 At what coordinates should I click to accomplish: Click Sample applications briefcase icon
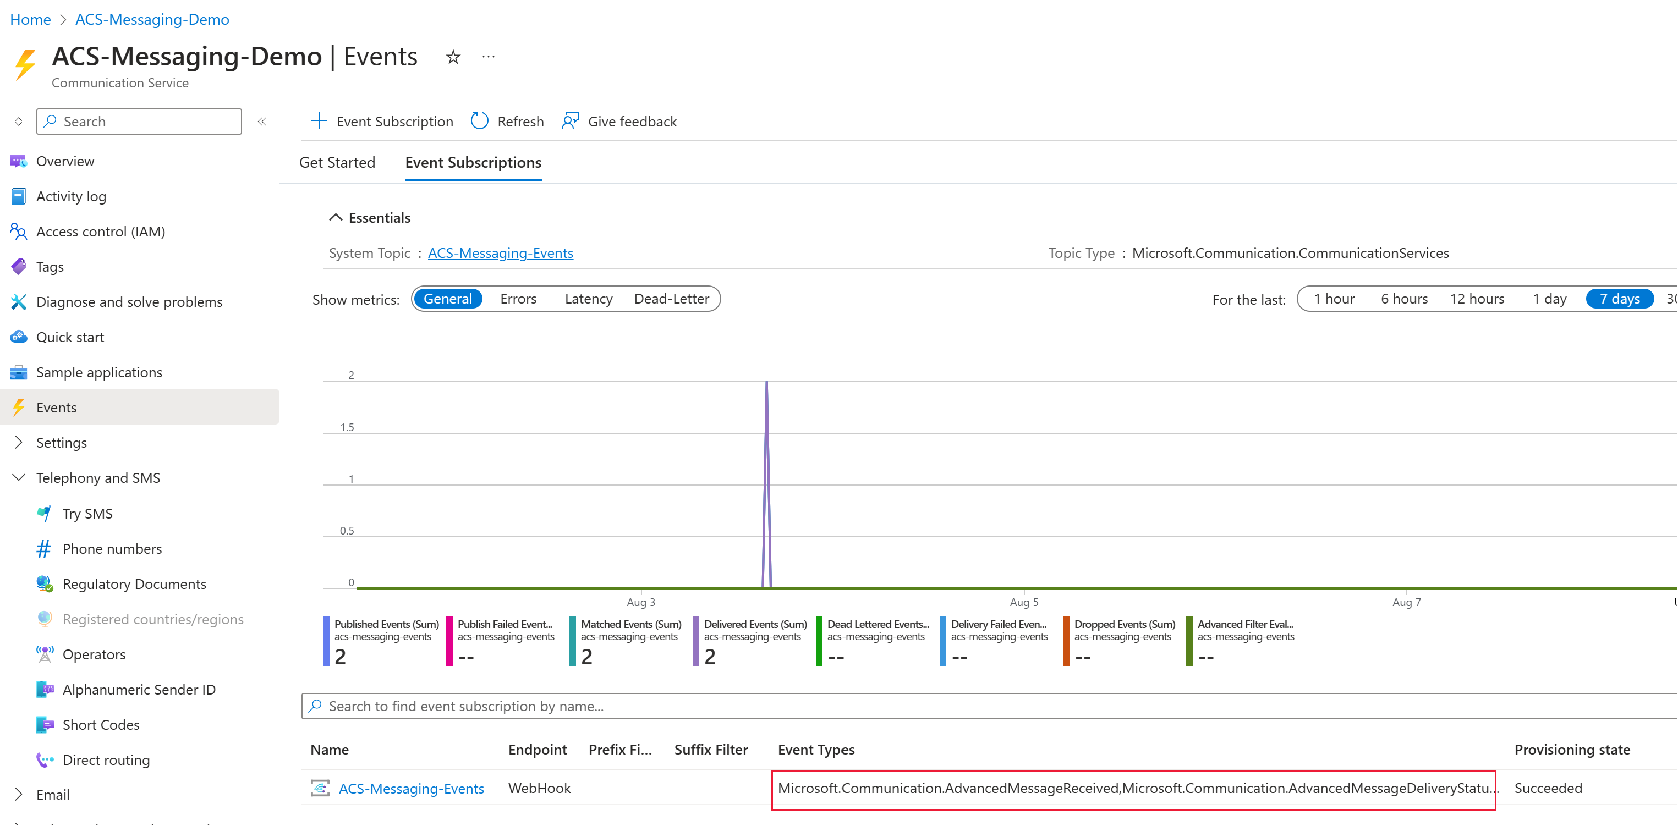(18, 372)
